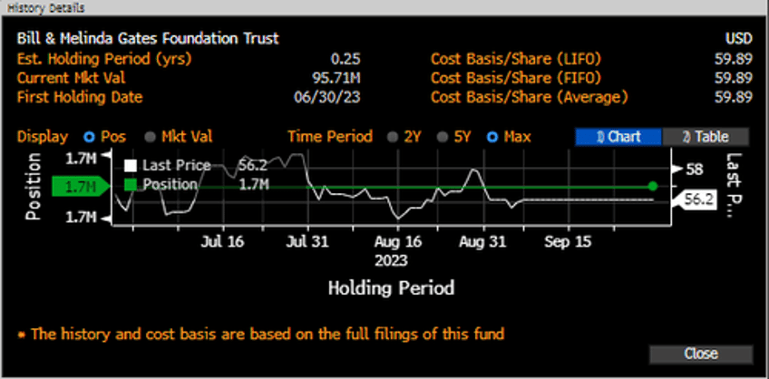Click the Cost Basis/Share (Average) label
Viewport: 769px width, 379px height.
[x=530, y=97]
